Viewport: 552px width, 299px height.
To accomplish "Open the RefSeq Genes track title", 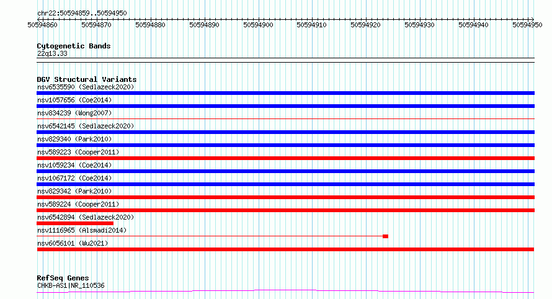I will [63, 278].
